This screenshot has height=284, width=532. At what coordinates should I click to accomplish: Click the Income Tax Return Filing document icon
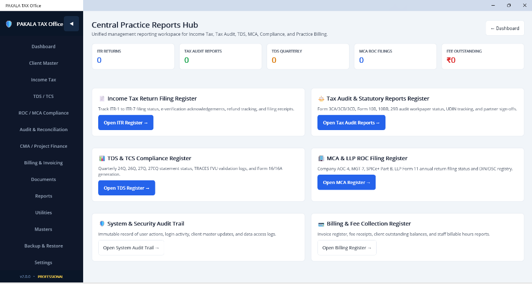102,98
